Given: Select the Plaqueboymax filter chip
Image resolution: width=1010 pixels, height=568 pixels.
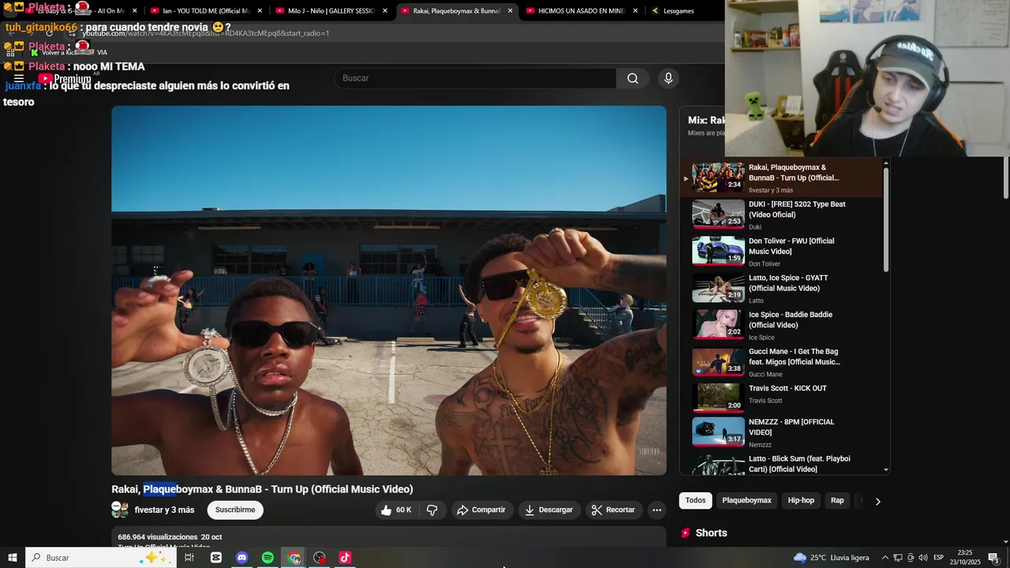Looking at the screenshot, I should tap(746, 501).
